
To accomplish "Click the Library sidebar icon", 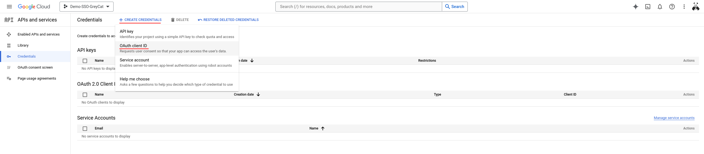I will pos(9,45).
